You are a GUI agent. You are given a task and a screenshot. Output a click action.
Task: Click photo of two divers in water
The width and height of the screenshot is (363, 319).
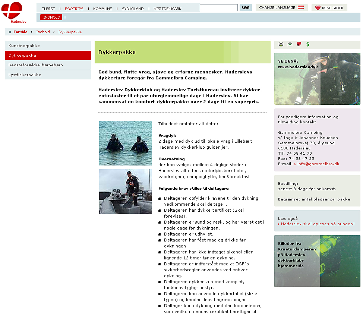126,143
